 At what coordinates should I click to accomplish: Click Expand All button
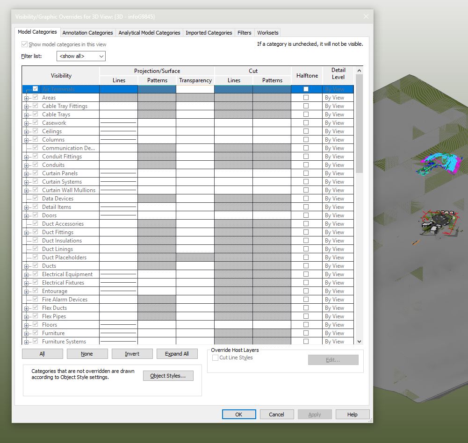pyautogui.click(x=177, y=353)
